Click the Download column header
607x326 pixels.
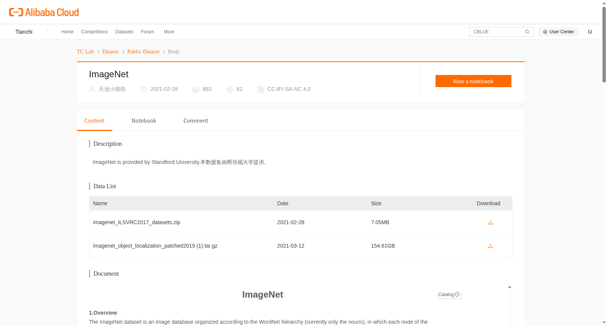[x=488, y=203]
